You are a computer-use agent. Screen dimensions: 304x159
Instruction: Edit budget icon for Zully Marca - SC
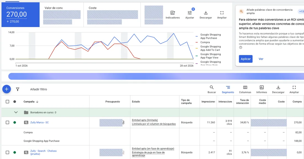[123, 122]
